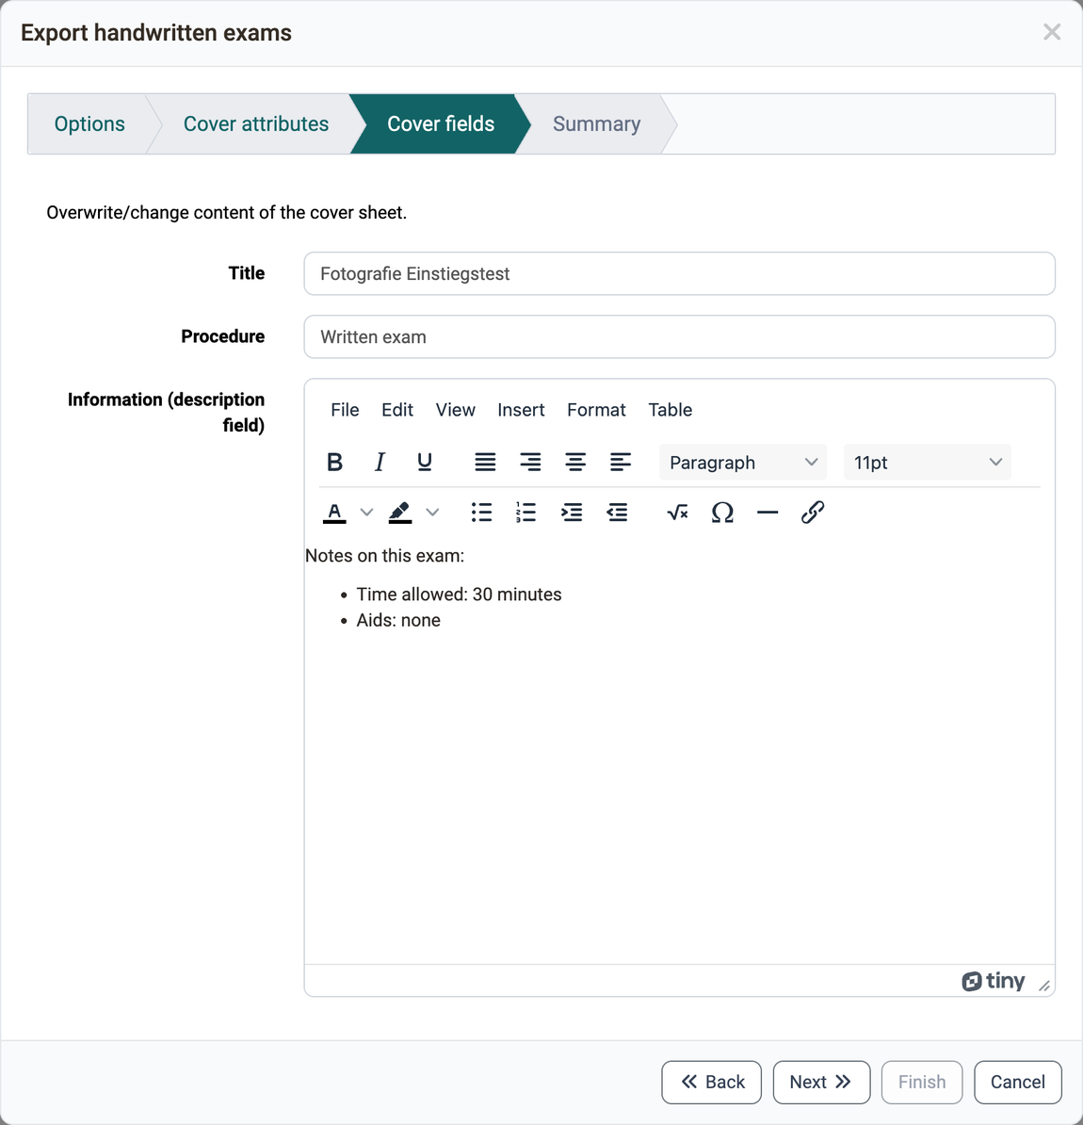Go to the Summary wizard step
Image resolution: width=1083 pixels, height=1125 pixels.
tap(596, 123)
